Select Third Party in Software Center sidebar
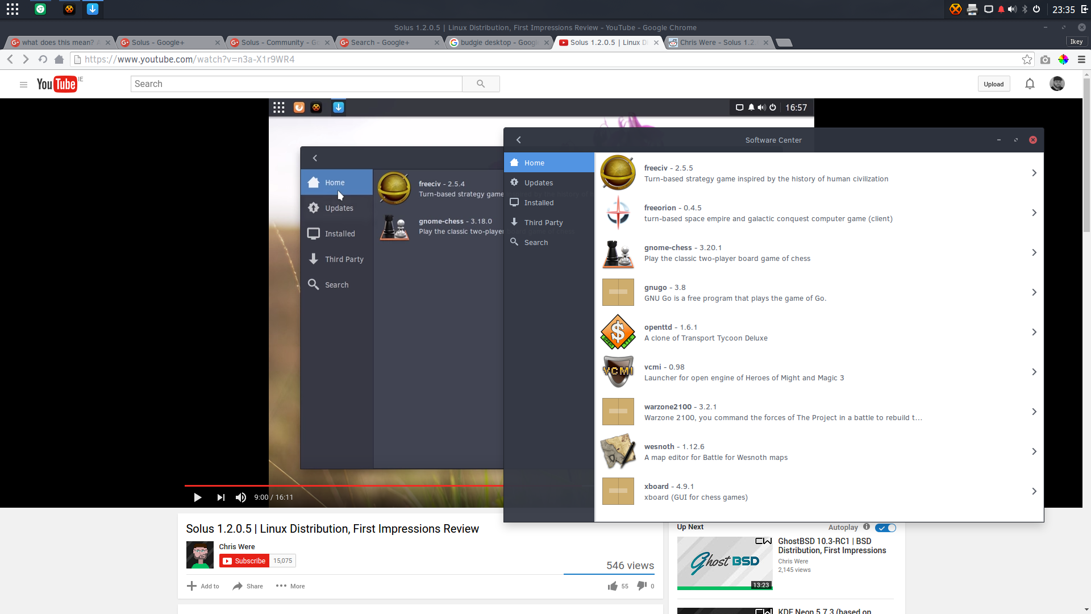The width and height of the screenshot is (1091, 614). (549, 222)
